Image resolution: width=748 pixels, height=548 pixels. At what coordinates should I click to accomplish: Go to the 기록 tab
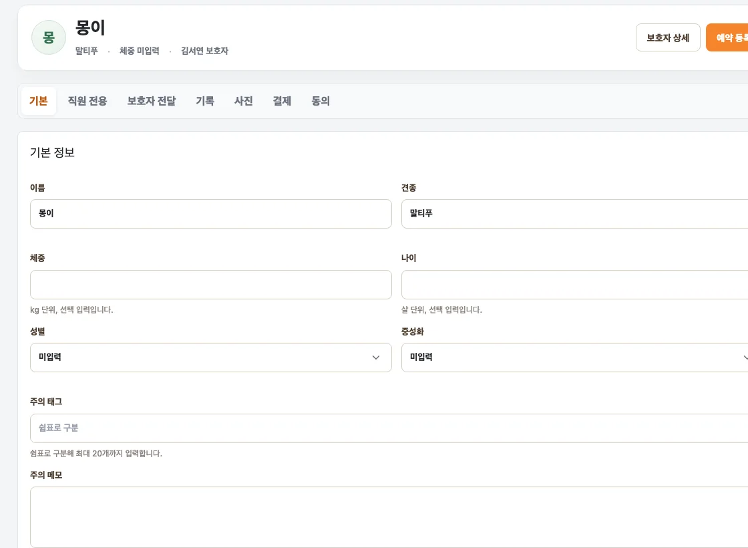pyautogui.click(x=205, y=101)
